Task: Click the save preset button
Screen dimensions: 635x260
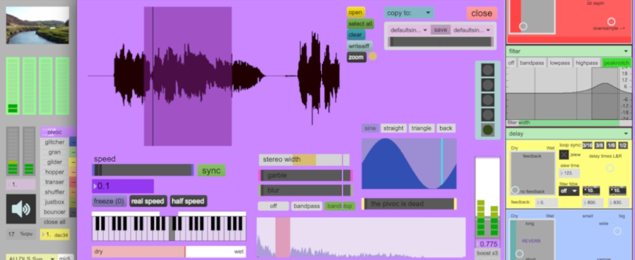Action: click(x=440, y=30)
